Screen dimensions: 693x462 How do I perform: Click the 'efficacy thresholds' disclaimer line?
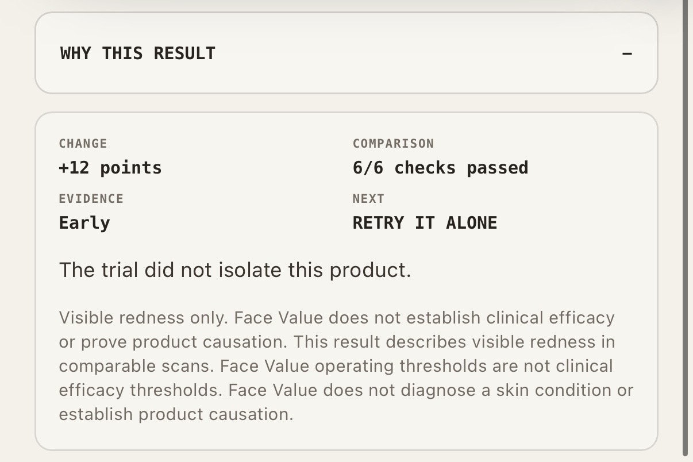pos(346,390)
